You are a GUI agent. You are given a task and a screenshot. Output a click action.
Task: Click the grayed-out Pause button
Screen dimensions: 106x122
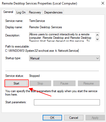click(64, 83)
